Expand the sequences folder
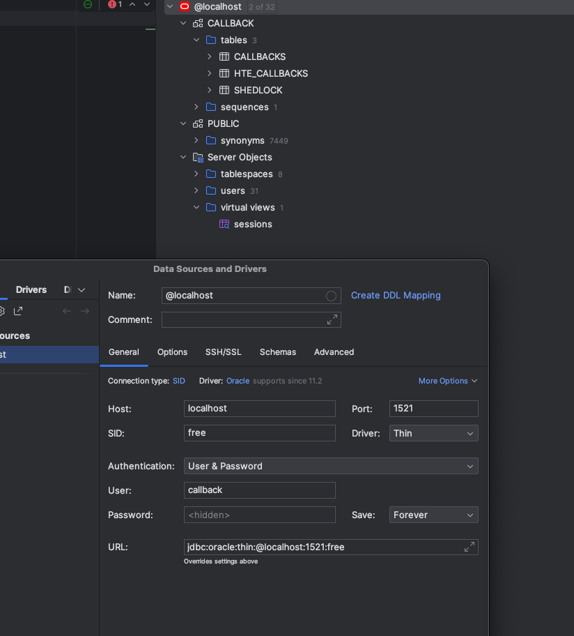This screenshot has width=574, height=636. pos(196,107)
